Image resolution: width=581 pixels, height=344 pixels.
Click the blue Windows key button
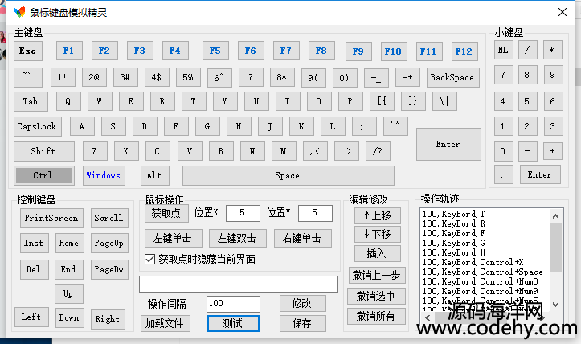pyautogui.click(x=104, y=175)
